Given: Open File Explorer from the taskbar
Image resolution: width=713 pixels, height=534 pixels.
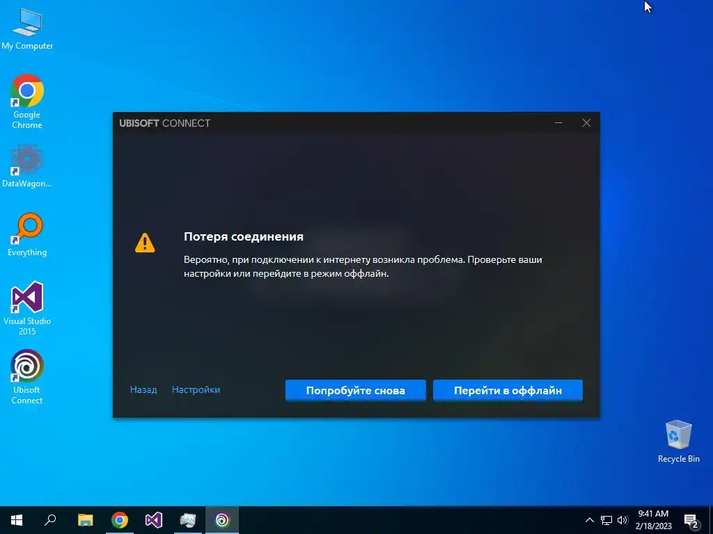Looking at the screenshot, I should pyautogui.click(x=85, y=520).
